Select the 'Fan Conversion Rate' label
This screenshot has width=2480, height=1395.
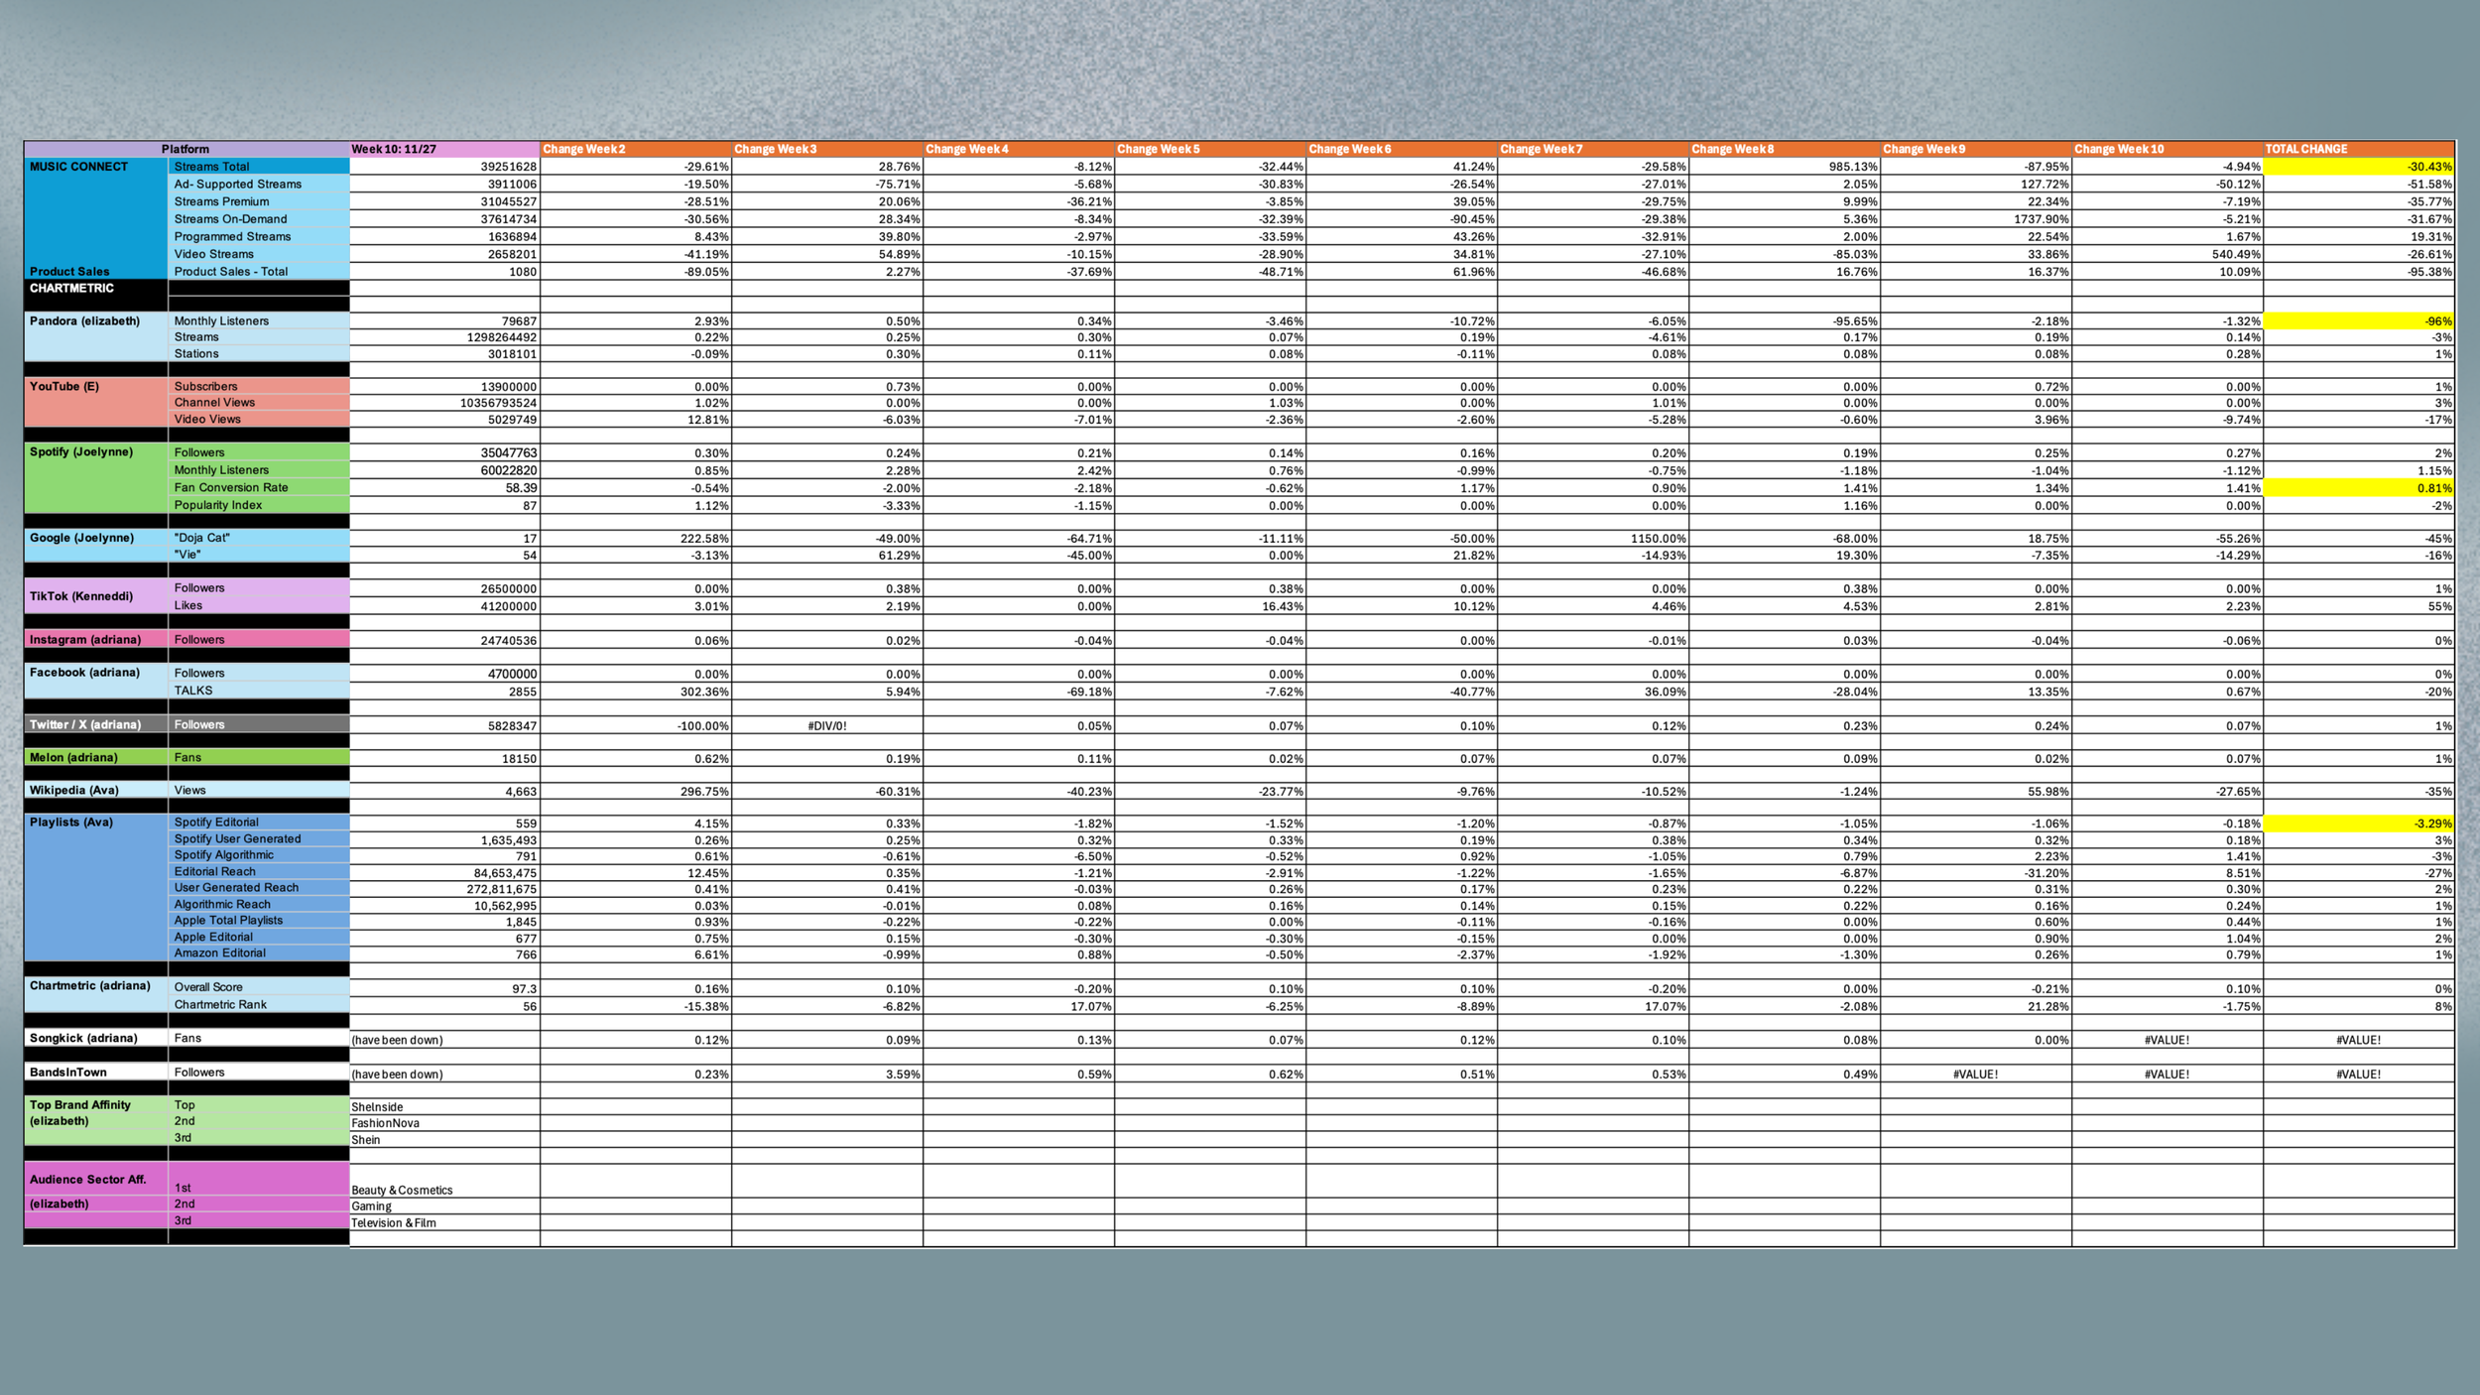point(259,488)
